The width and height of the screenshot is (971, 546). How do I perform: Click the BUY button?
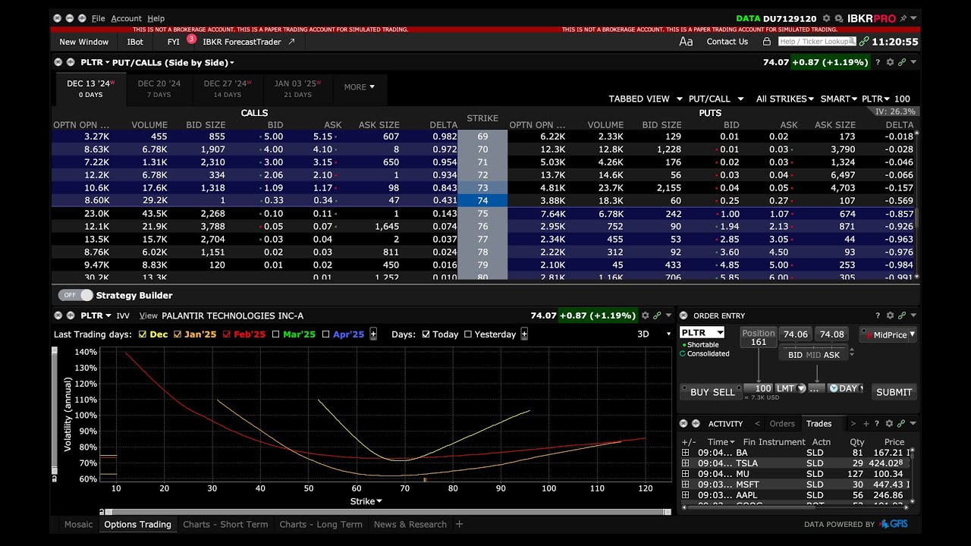[699, 392]
